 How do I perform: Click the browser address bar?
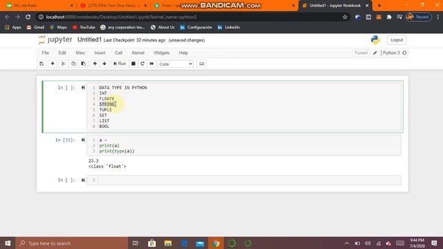pyautogui.click(x=192, y=17)
